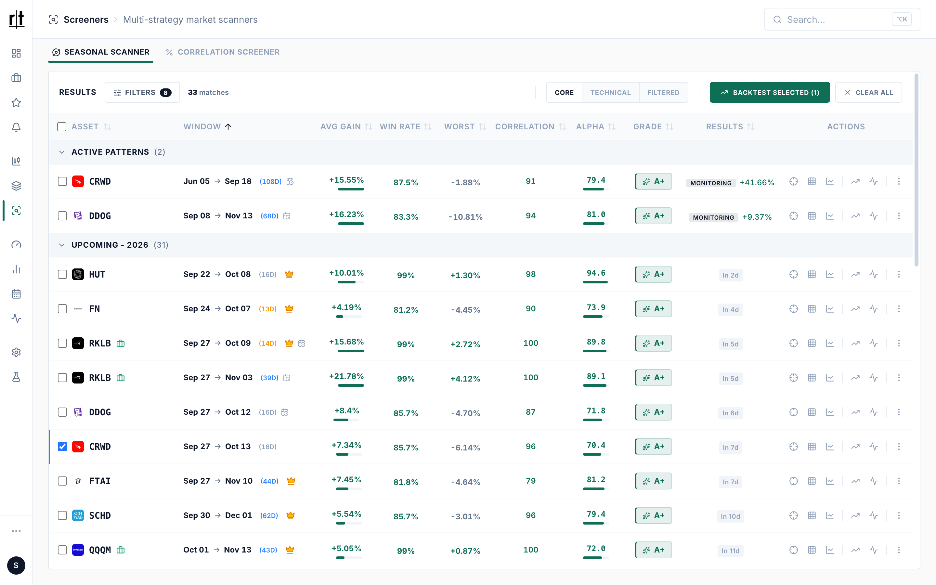Click the A+ grade badge for HUT
The image size is (936, 585).
tap(653, 274)
